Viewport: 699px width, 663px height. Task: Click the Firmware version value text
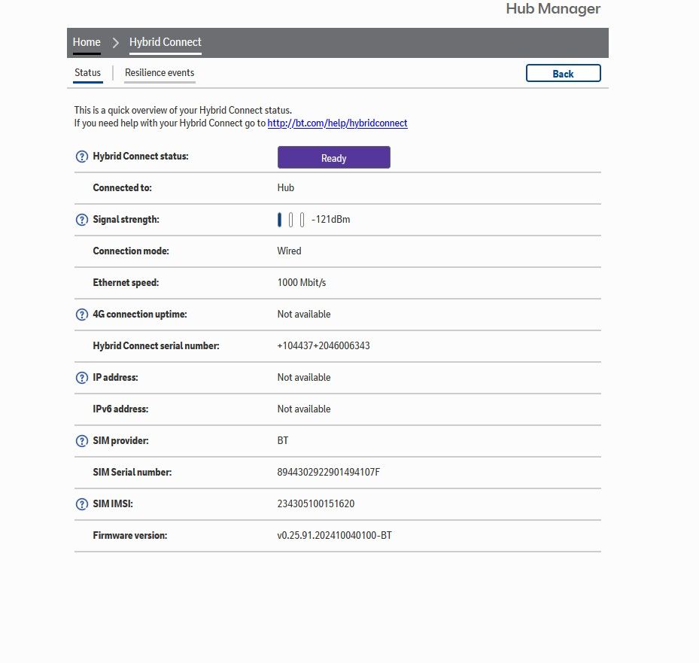(334, 536)
